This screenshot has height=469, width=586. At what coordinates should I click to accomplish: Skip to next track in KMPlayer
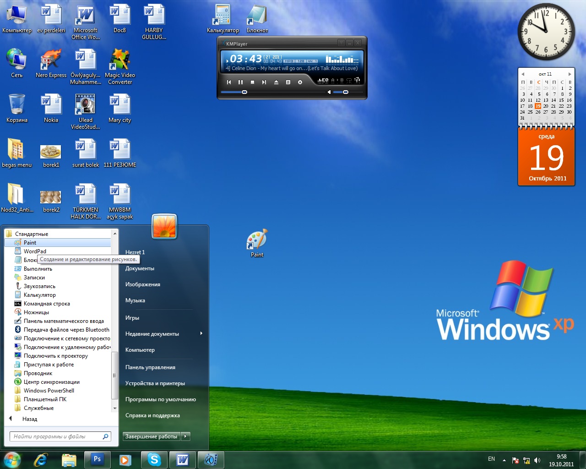(264, 82)
